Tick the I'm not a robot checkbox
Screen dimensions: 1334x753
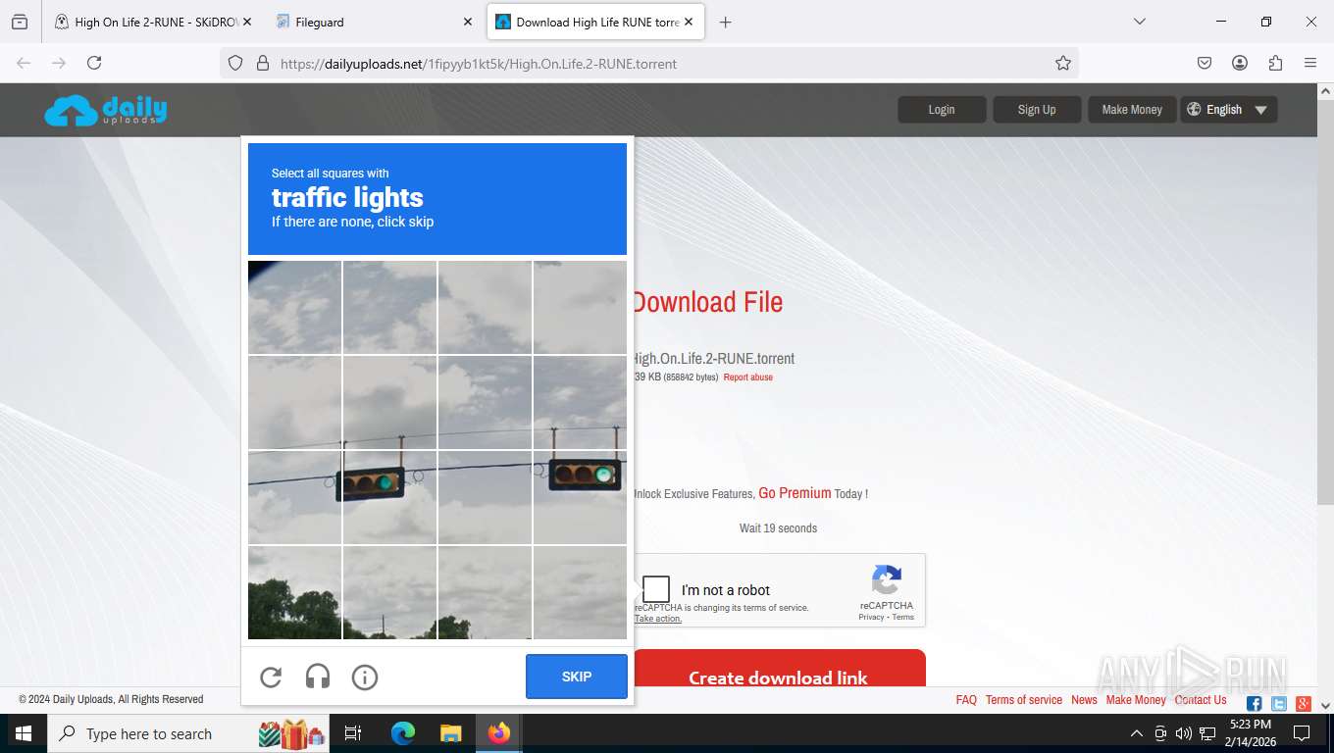[656, 589]
